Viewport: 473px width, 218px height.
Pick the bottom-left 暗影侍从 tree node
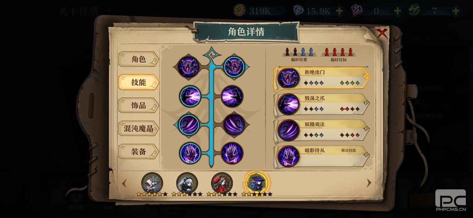point(190,153)
